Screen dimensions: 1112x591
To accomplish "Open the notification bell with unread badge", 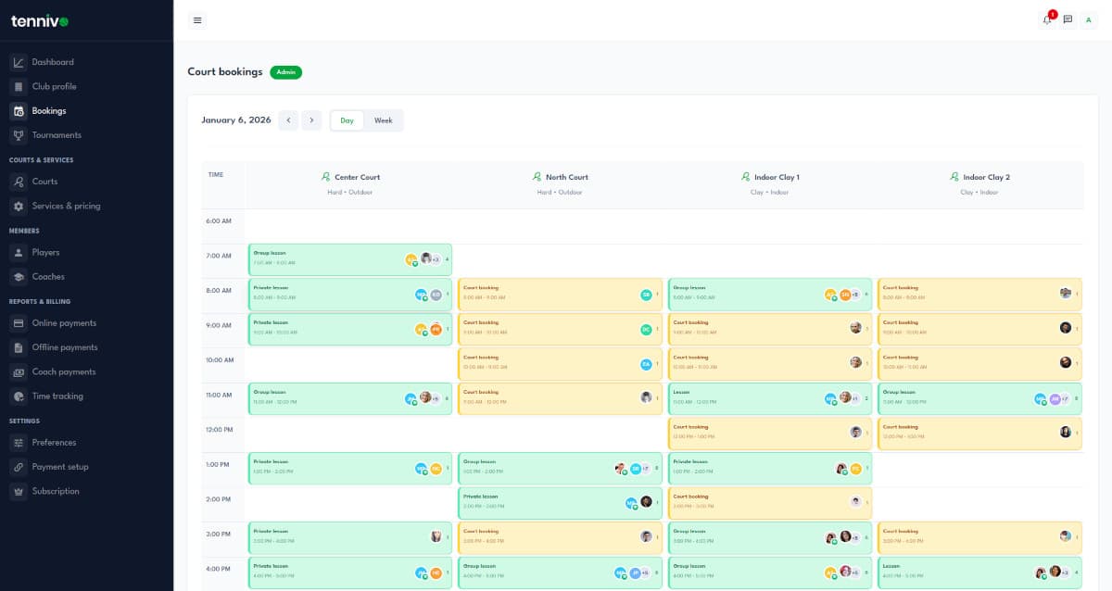I will (x=1045, y=19).
